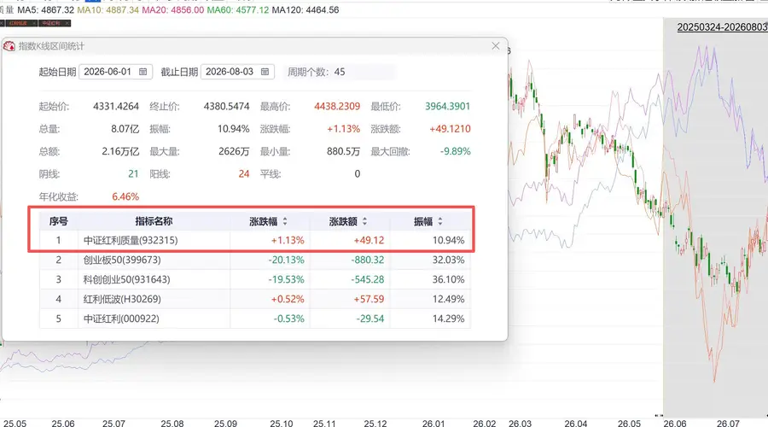Click the 周期个数 value 45
Image resolution: width=768 pixels, height=427 pixels.
(x=340, y=72)
